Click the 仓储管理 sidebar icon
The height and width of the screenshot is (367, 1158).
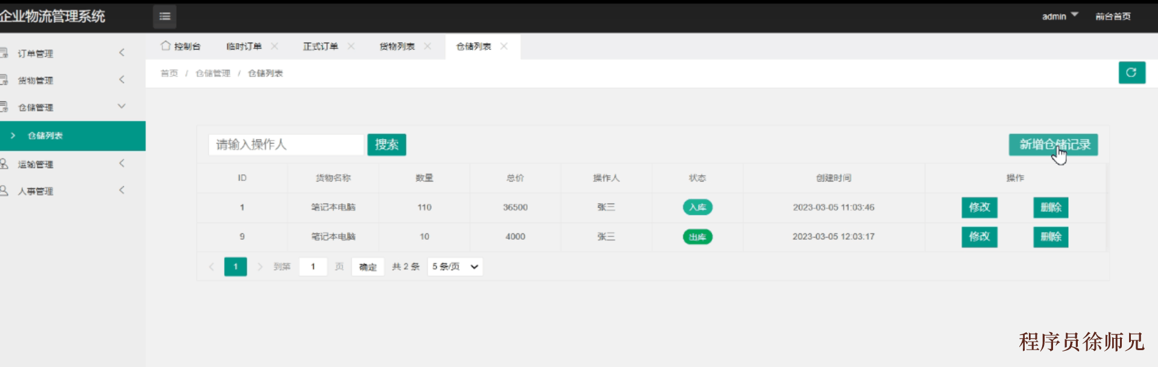4,107
